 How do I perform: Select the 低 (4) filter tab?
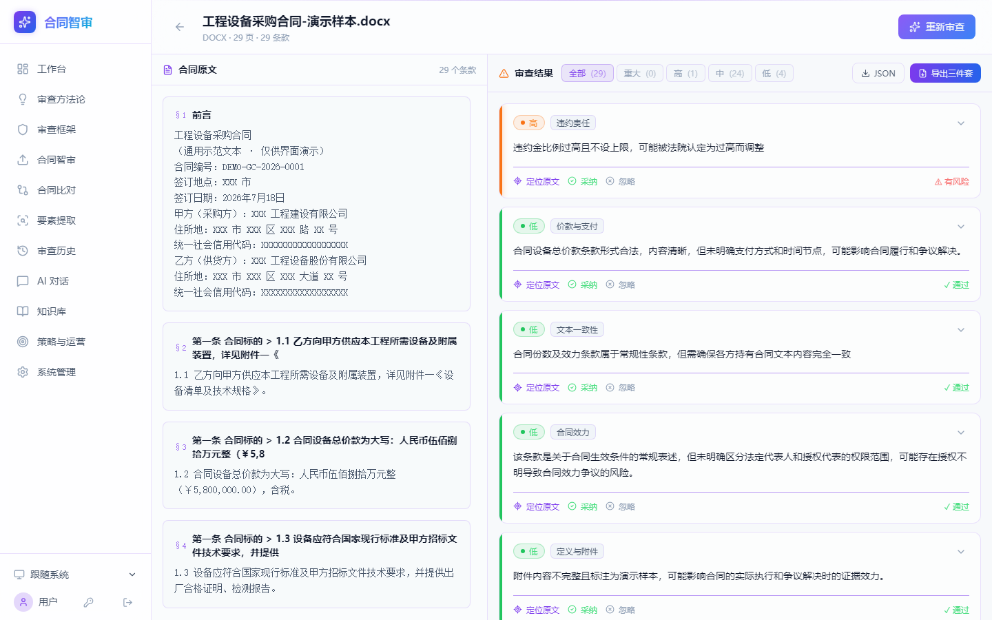(774, 73)
